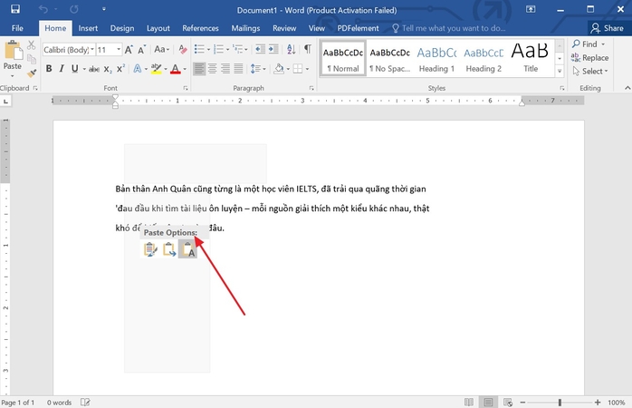Apply the No Spacing style
This screenshot has height=408, width=632.
(x=389, y=59)
